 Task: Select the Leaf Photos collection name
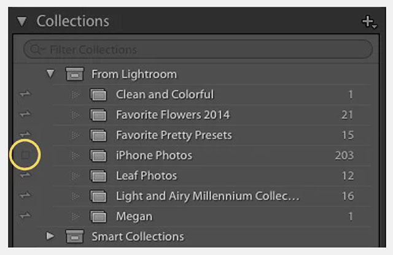[x=146, y=176]
